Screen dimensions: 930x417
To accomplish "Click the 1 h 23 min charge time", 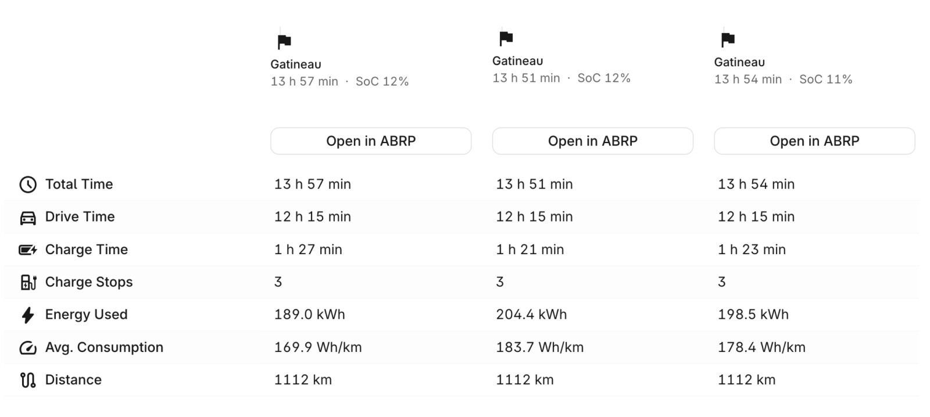I will (752, 250).
